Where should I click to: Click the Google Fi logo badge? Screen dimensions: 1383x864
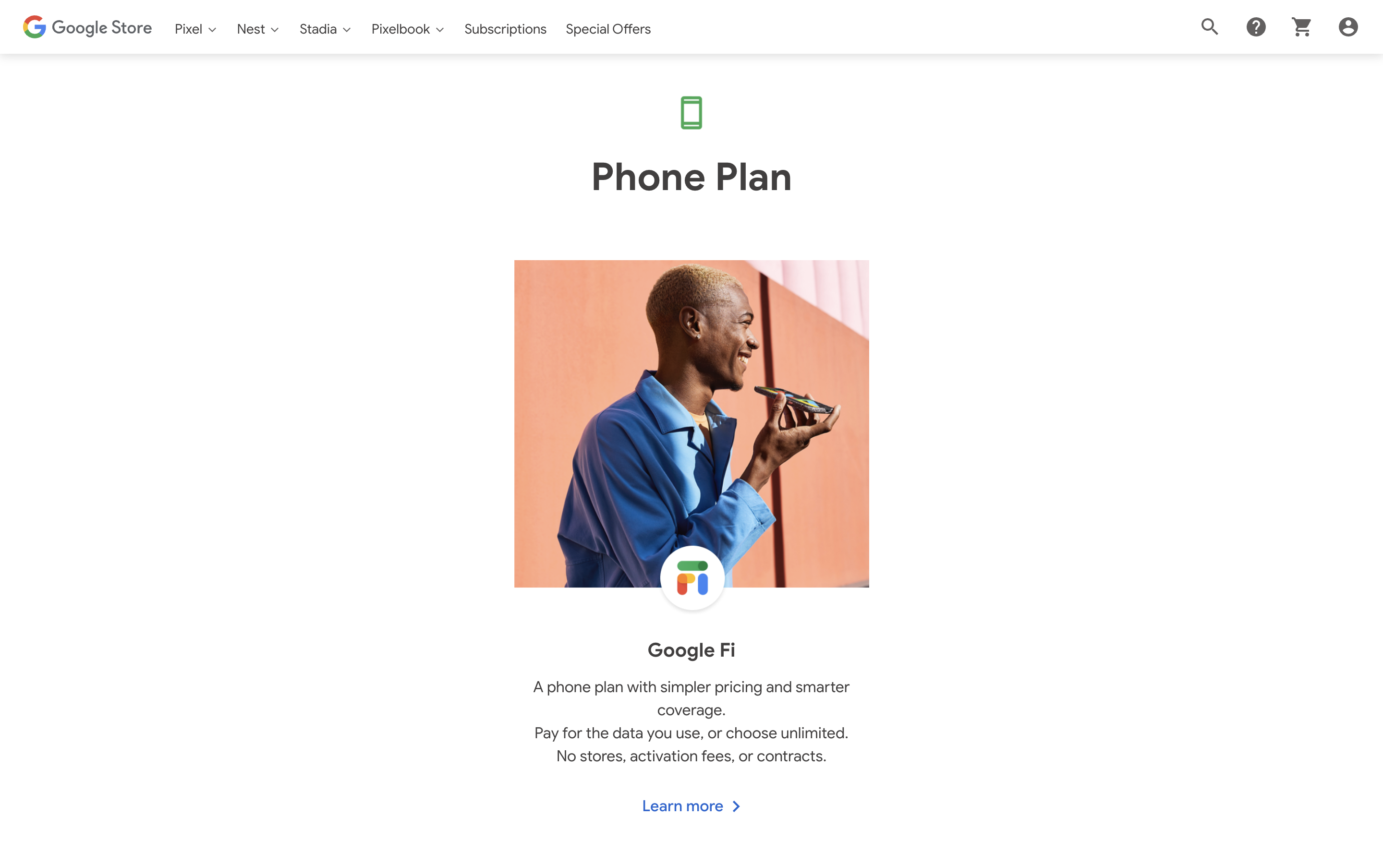[692, 578]
